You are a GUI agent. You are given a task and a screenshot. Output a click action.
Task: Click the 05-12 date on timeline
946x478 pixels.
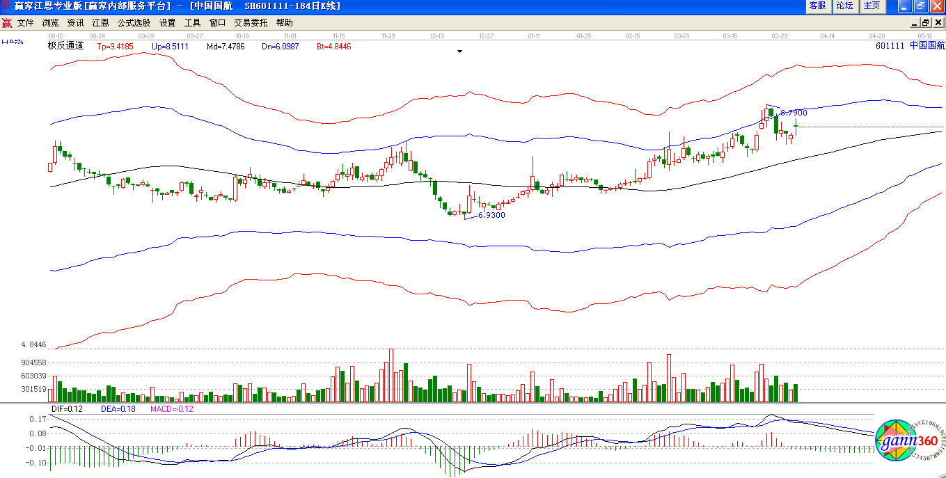coord(925,35)
